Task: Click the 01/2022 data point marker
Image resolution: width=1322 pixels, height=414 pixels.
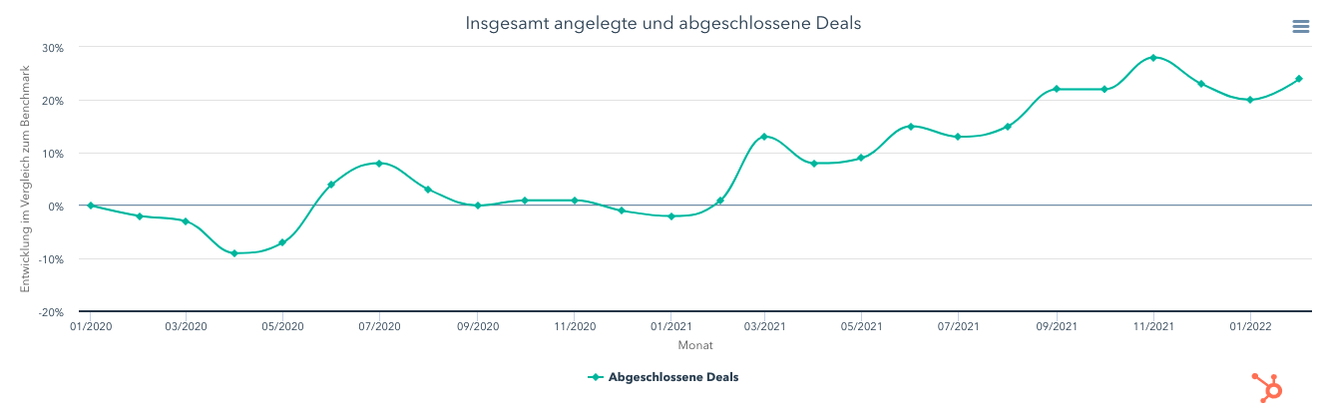Action: 1250,100
